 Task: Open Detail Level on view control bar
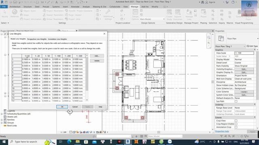tap(71, 132)
